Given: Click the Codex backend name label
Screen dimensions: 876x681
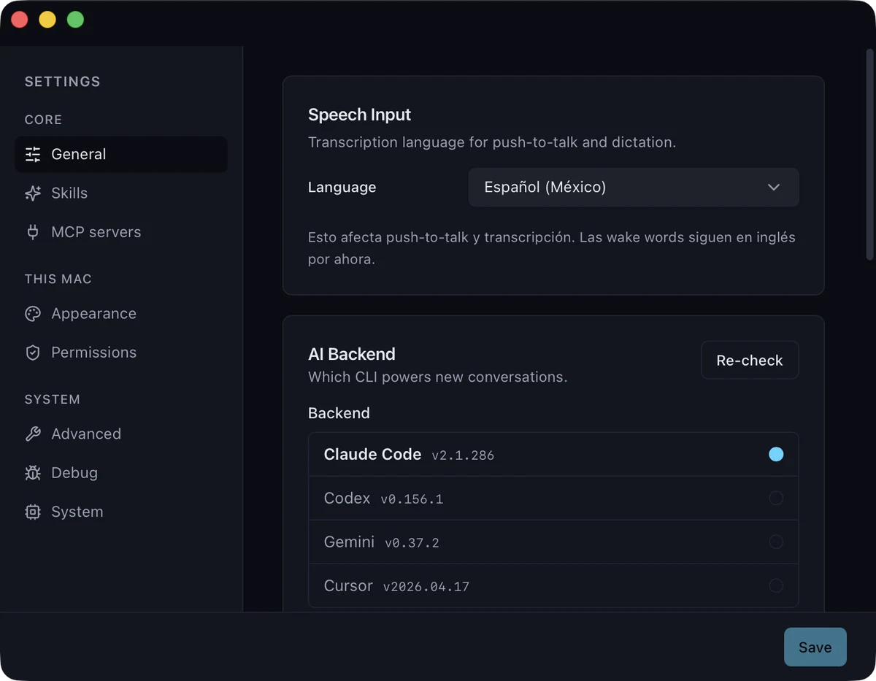Looking at the screenshot, I should point(347,499).
